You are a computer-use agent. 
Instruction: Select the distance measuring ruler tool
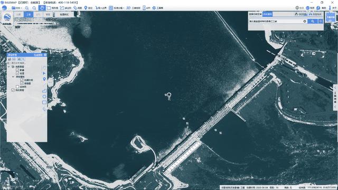pyautogui.click(x=78, y=8)
